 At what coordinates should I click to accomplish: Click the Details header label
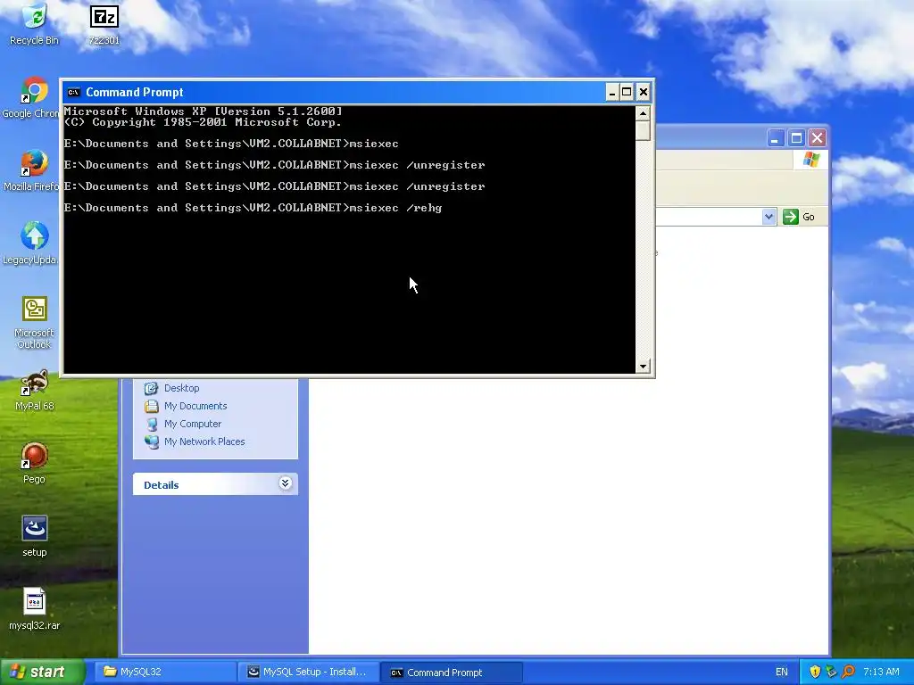pos(161,484)
